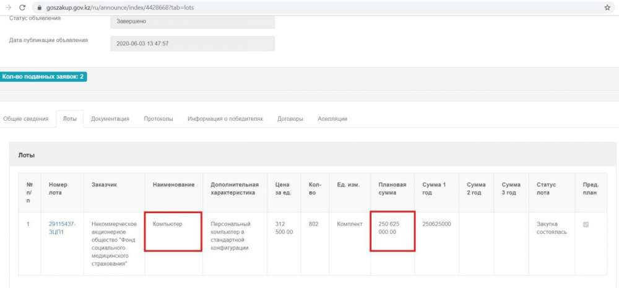The height and width of the screenshot is (288, 619).
Task: Toggle the Пред. план checkbox
Action: [586, 224]
